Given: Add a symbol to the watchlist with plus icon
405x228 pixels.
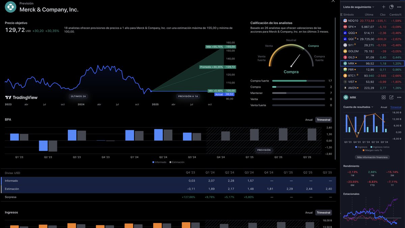Looking at the screenshot, I should point(383,7).
